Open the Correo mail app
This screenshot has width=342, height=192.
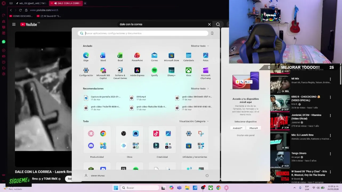(x=154, y=57)
